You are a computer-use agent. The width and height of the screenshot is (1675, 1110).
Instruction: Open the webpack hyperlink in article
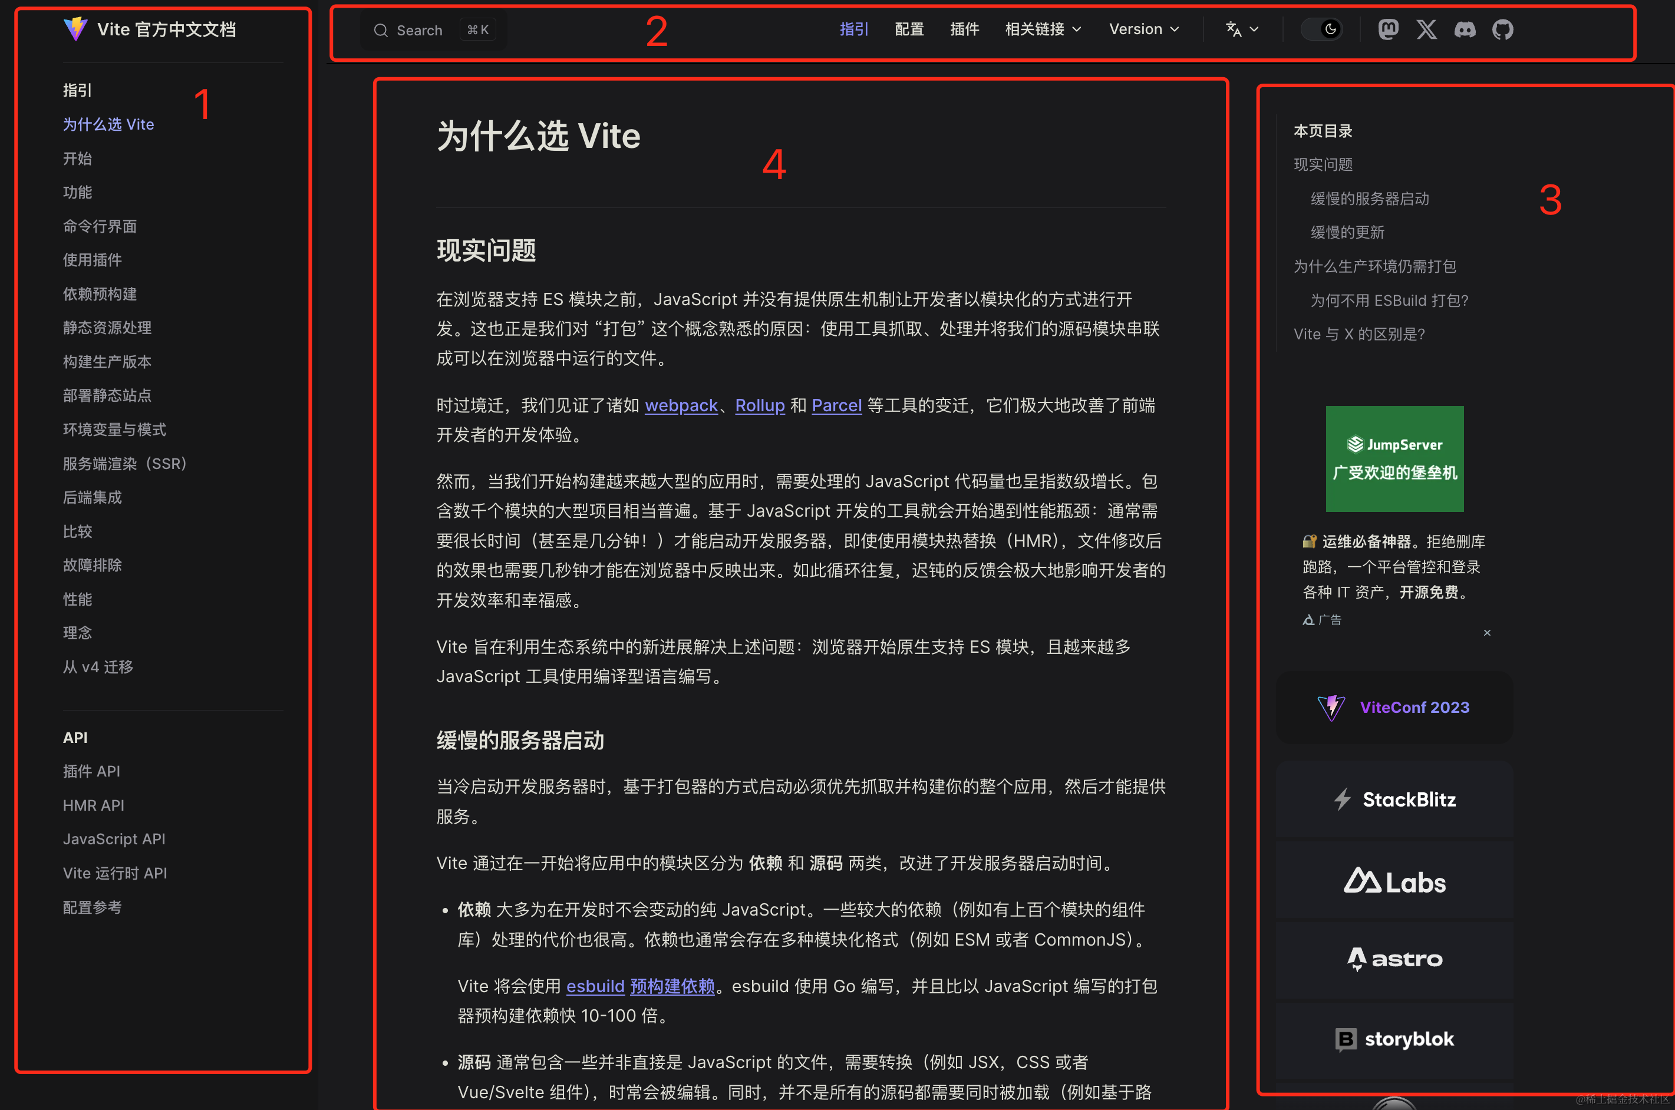click(681, 405)
